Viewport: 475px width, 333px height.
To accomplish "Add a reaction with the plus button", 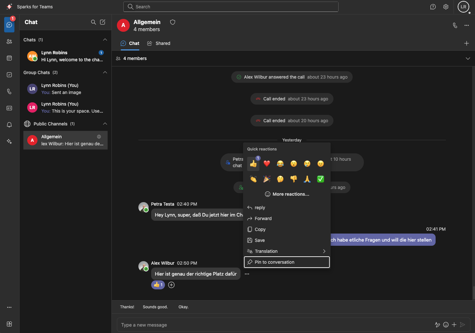I will [x=171, y=285].
